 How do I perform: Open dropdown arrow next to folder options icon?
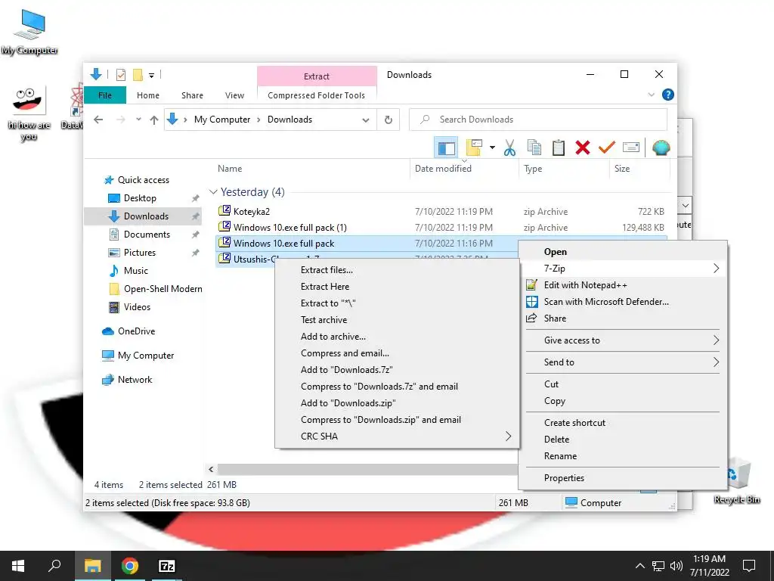(492, 148)
